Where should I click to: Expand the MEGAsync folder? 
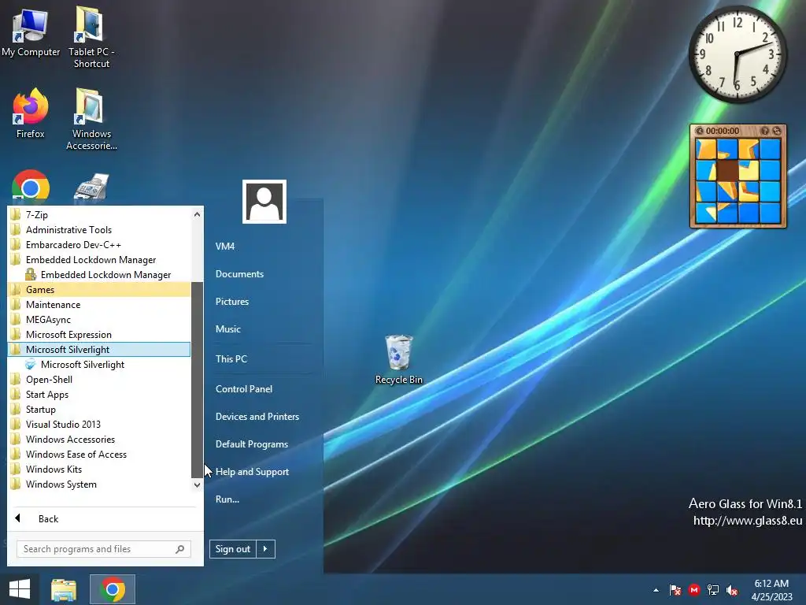point(99,320)
